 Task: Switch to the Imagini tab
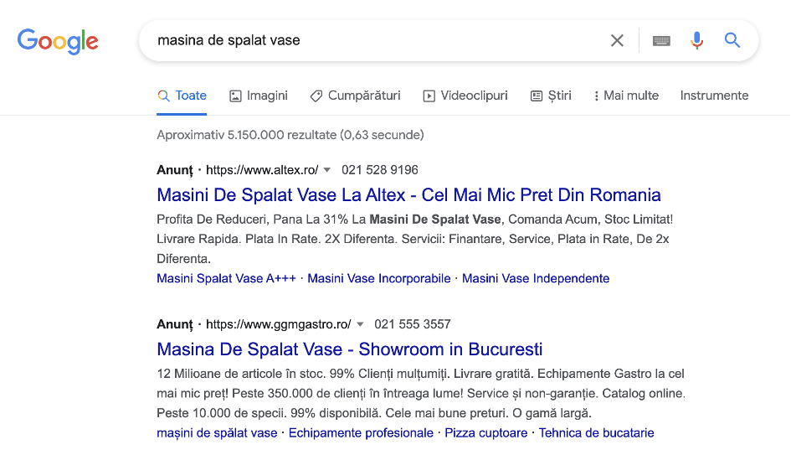point(259,96)
